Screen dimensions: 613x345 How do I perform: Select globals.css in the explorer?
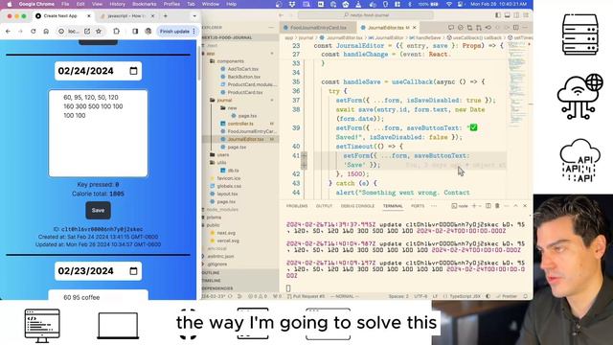tap(229, 186)
